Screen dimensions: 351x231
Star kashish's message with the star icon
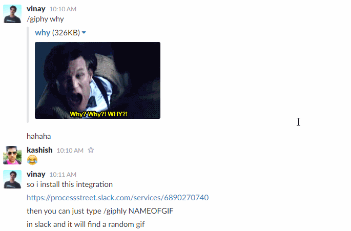click(91, 150)
